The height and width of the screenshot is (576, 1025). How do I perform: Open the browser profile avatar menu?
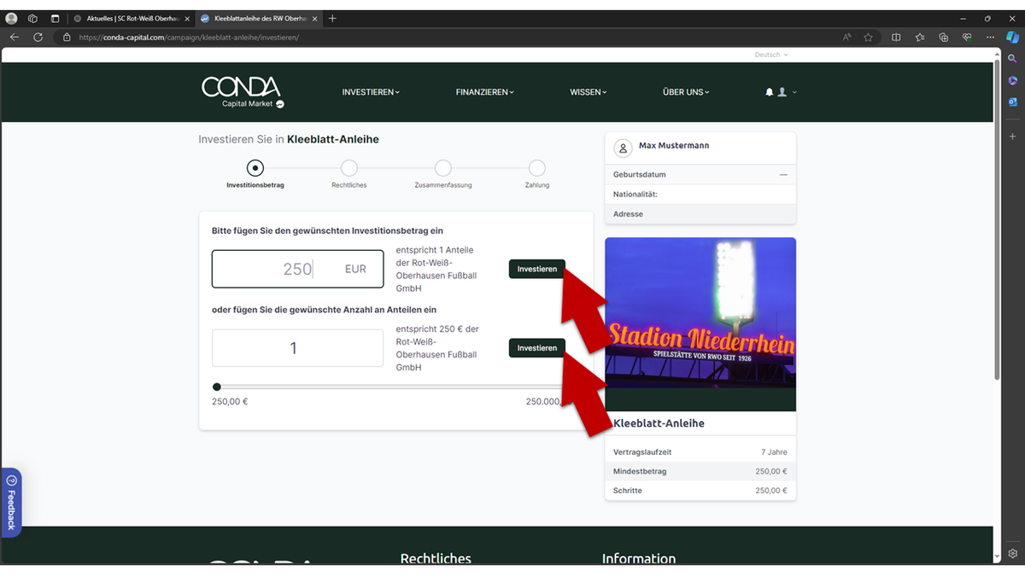[x=11, y=18]
